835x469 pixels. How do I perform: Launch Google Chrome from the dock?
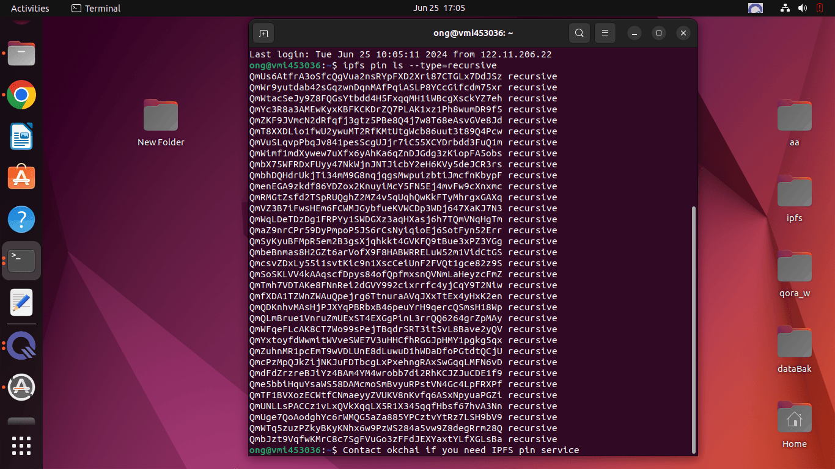click(21, 95)
